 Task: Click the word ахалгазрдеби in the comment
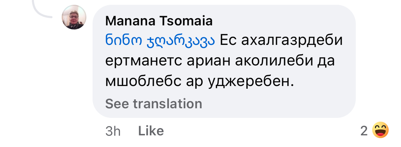(x=291, y=41)
